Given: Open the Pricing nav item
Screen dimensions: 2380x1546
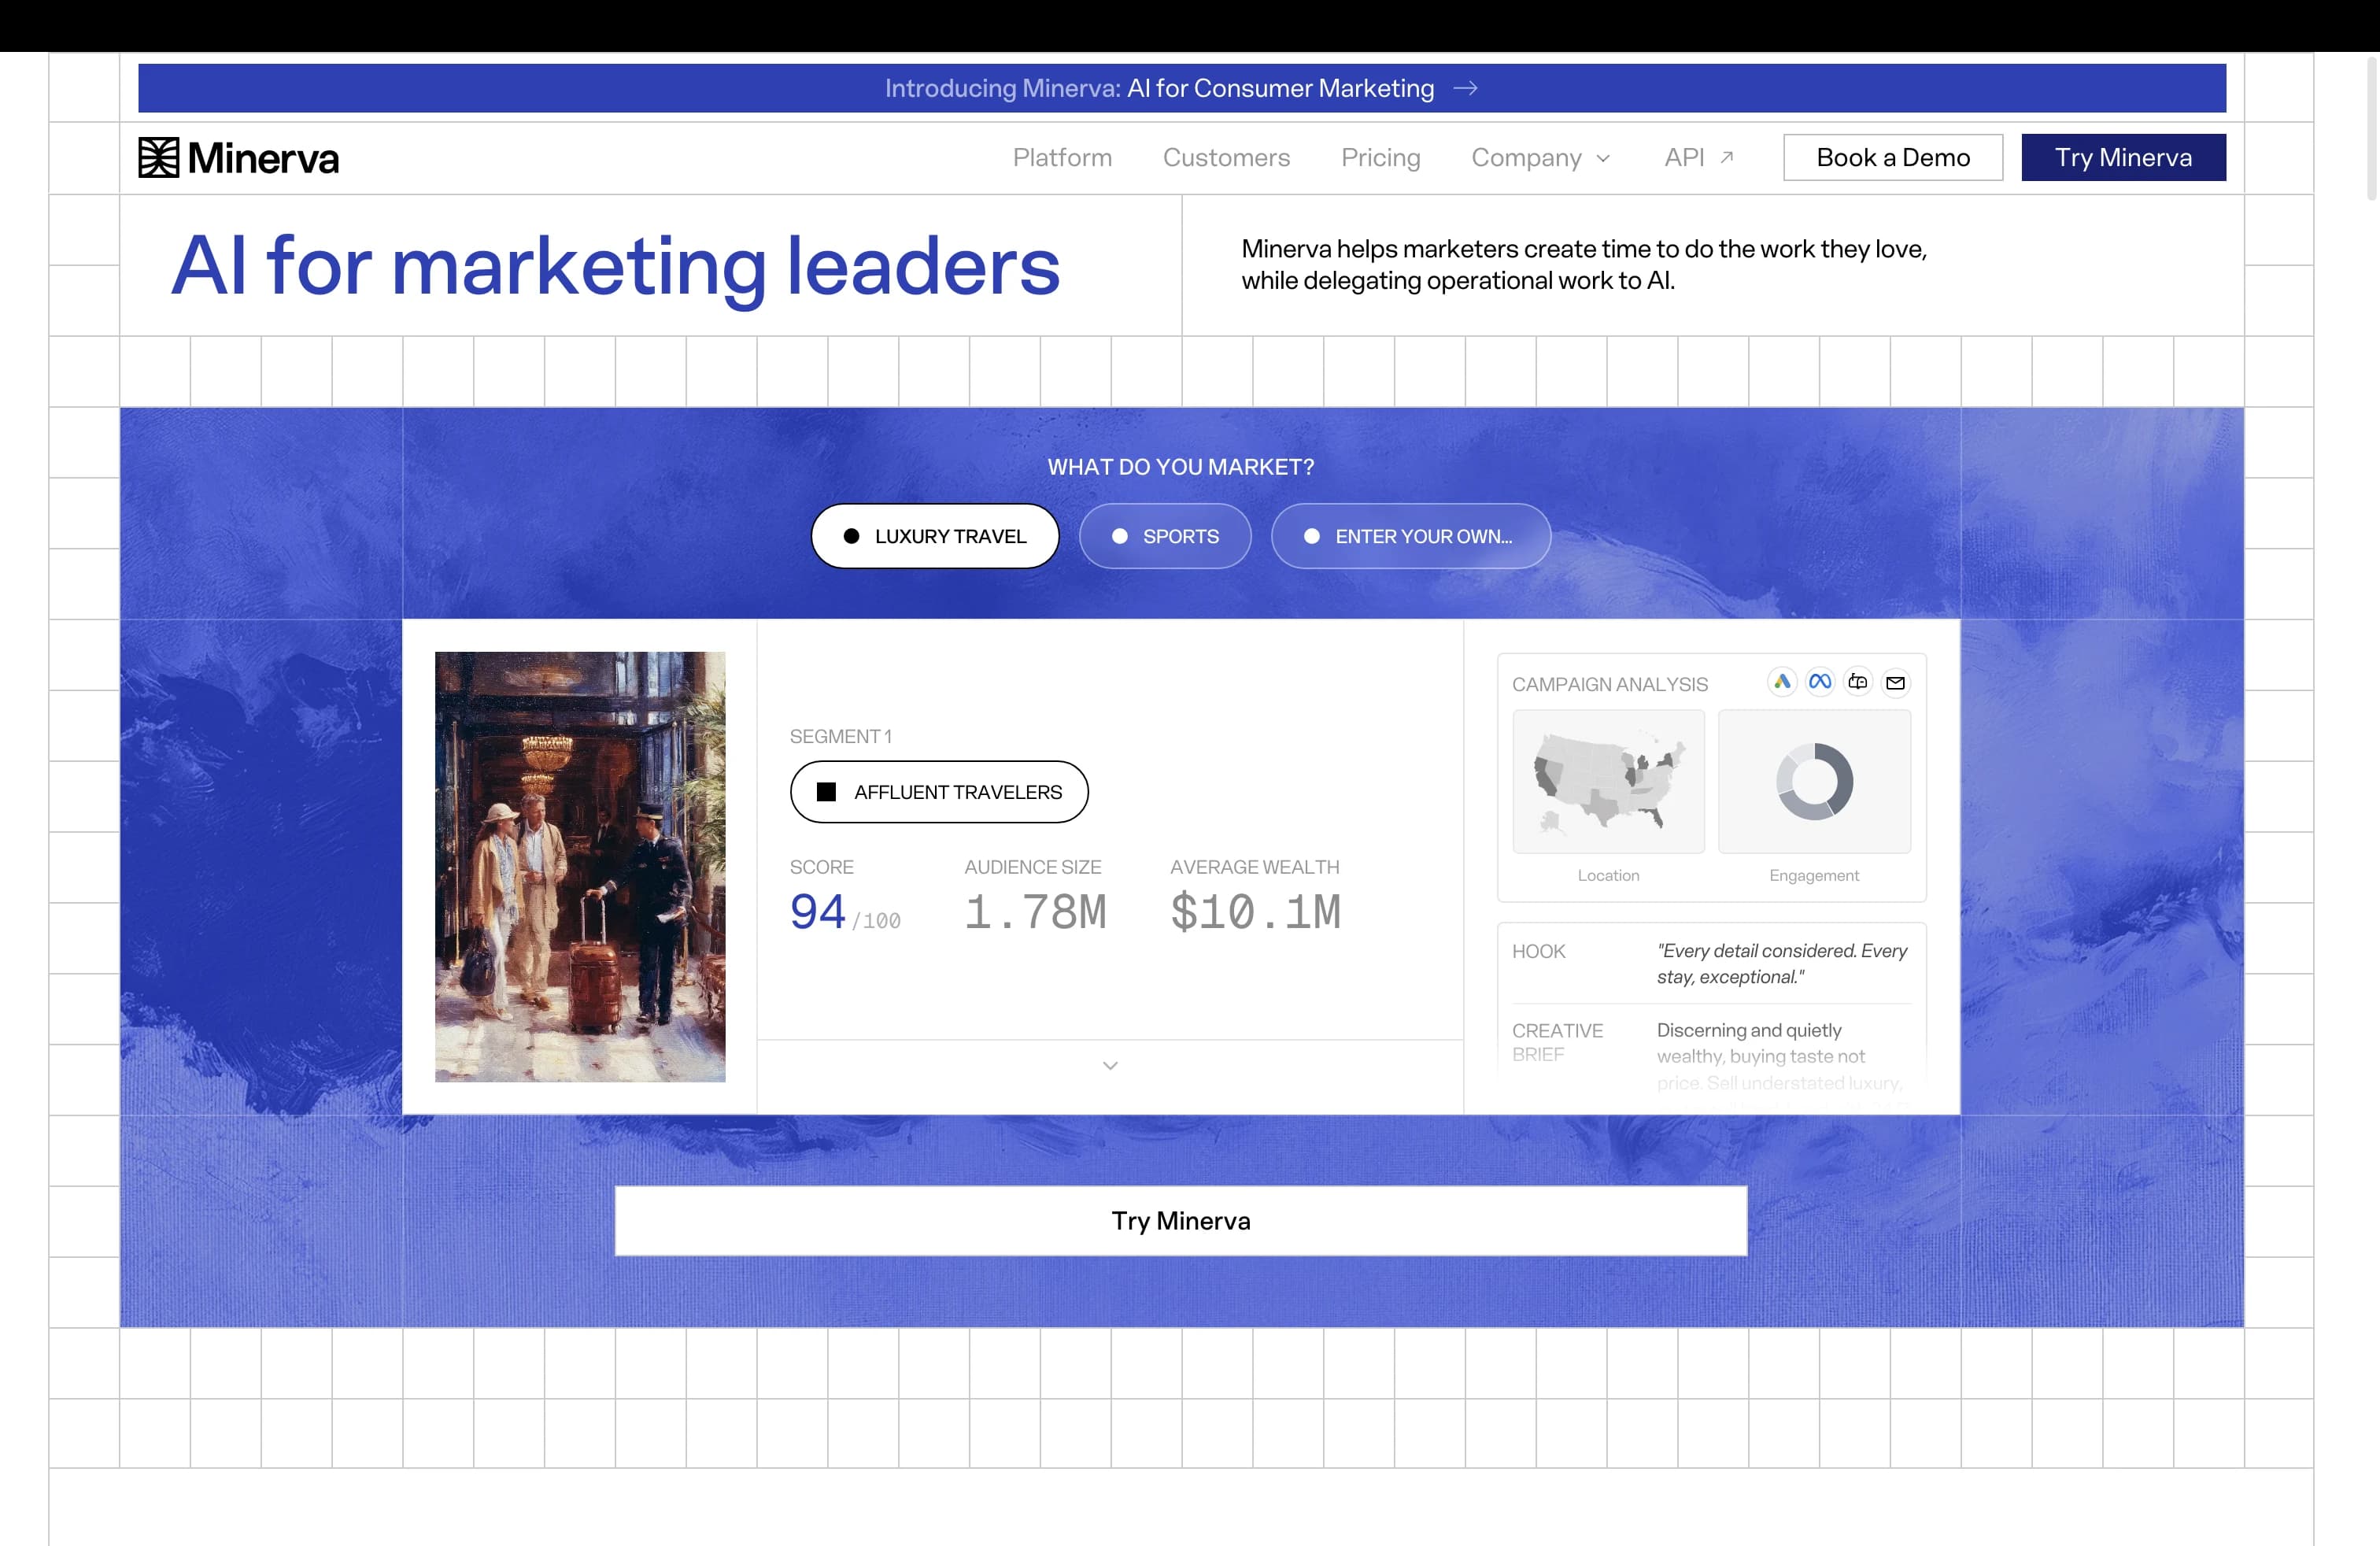Looking at the screenshot, I should coord(1380,158).
